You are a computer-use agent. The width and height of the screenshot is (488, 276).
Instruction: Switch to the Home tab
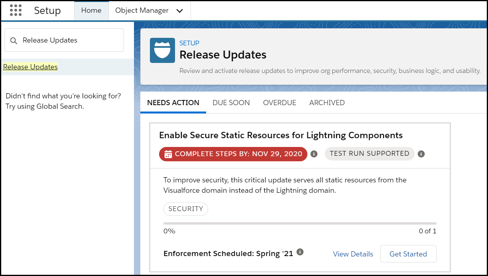click(x=91, y=11)
